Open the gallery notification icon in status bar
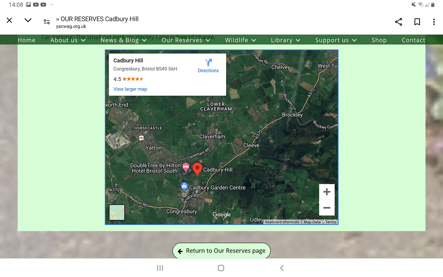This screenshot has width=443, height=277. [28, 5]
